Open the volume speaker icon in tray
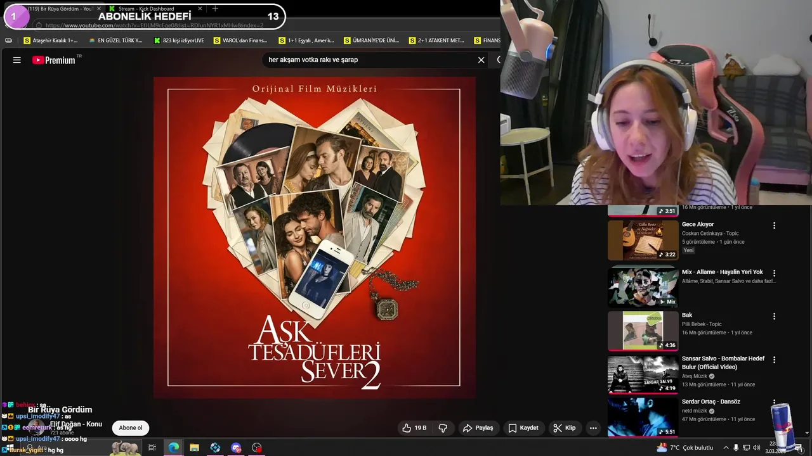 [756, 448]
